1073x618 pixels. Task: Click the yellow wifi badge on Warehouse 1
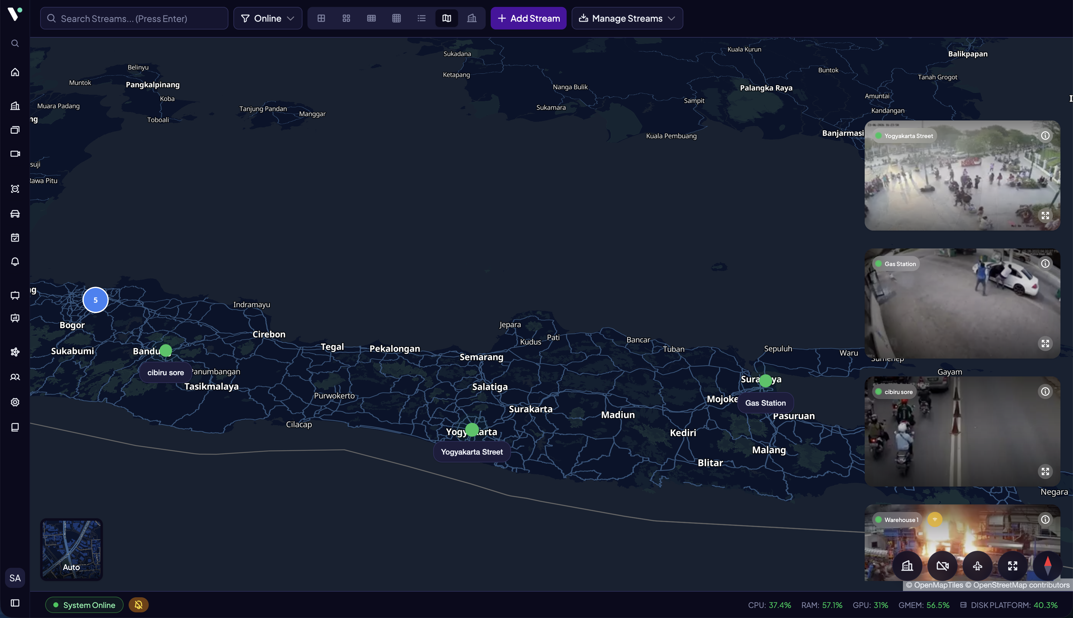click(935, 519)
